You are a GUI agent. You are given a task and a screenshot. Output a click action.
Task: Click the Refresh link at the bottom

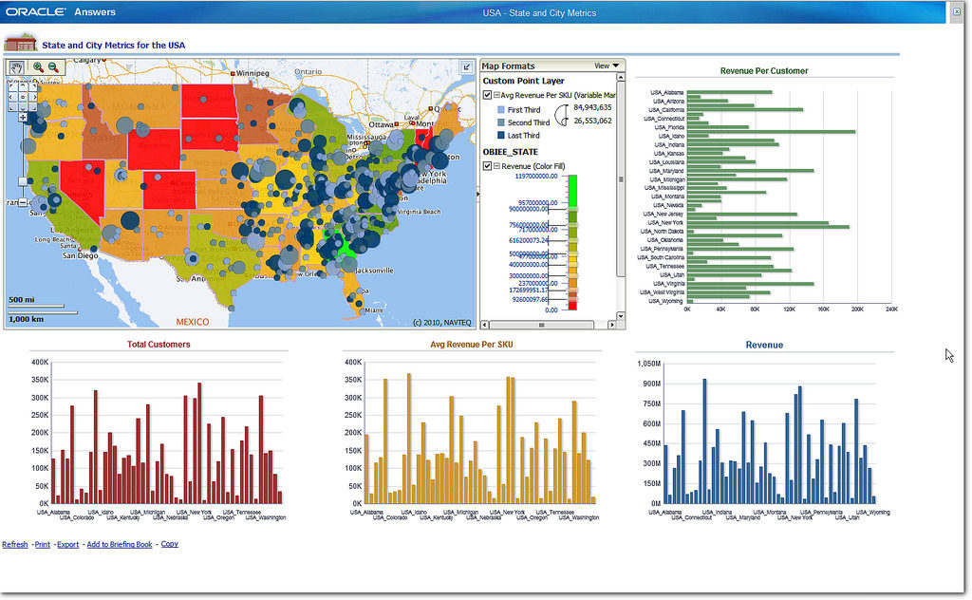pos(14,544)
